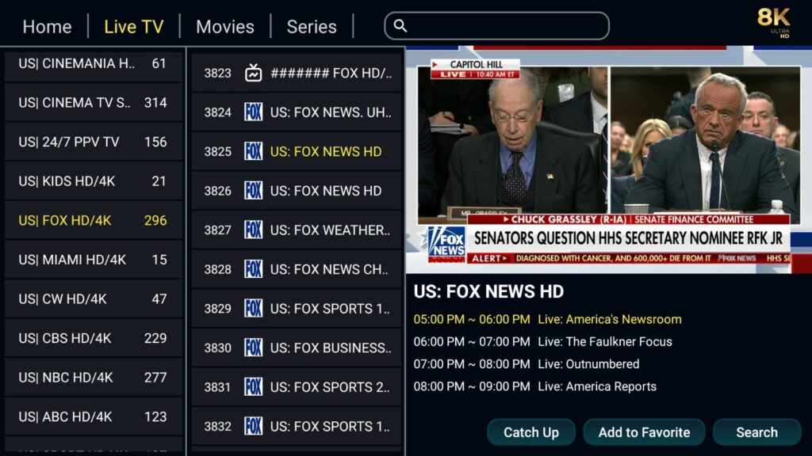Click Add to Favorite button

pyautogui.click(x=644, y=432)
